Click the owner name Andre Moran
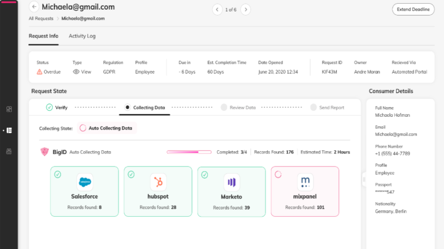The image size is (444, 249). [367, 72]
